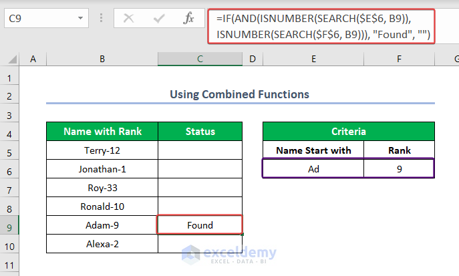Screen dimensions: 459x276
Task: Select the 'Ad' criteria cell
Action: [x=313, y=169]
